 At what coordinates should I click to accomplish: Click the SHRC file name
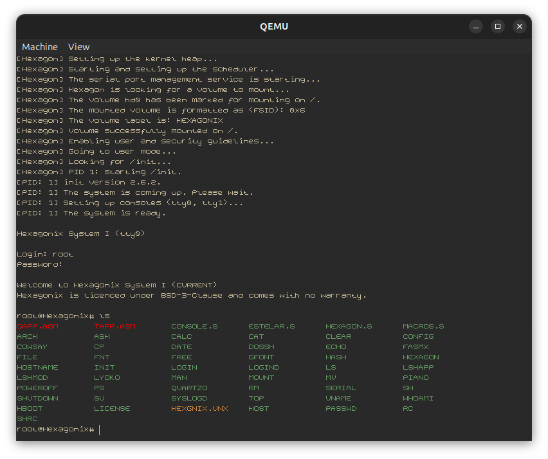[27, 419]
